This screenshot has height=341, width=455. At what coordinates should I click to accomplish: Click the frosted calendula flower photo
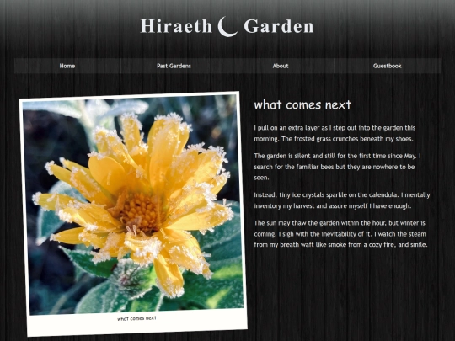pos(133,205)
